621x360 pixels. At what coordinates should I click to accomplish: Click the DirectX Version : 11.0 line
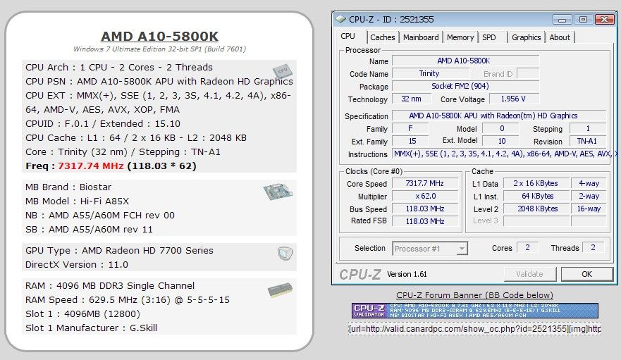pos(77,265)
